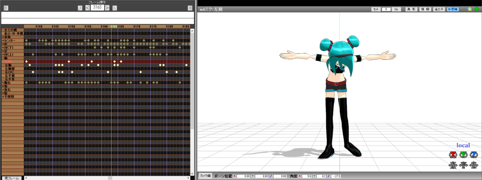The image size is (482, 180).
Task: Expand the +髪 group
Action: point(12,93)
